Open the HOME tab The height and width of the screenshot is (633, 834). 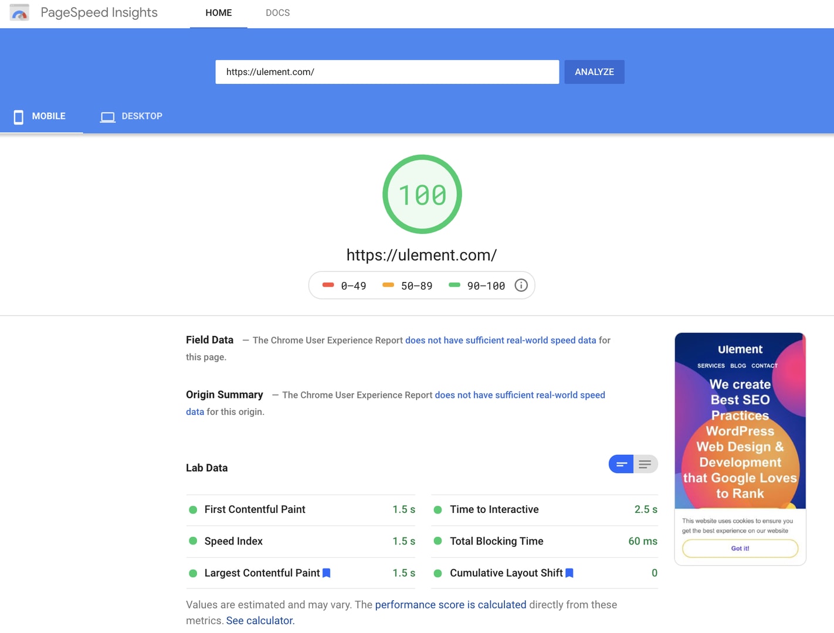pos(219,13)
